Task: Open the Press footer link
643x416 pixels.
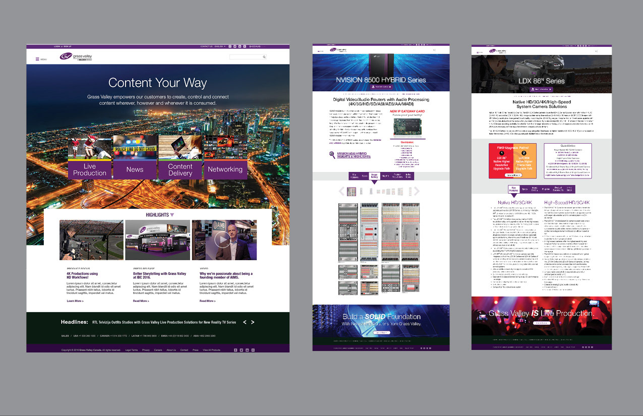Action: [x=195, y=350]
